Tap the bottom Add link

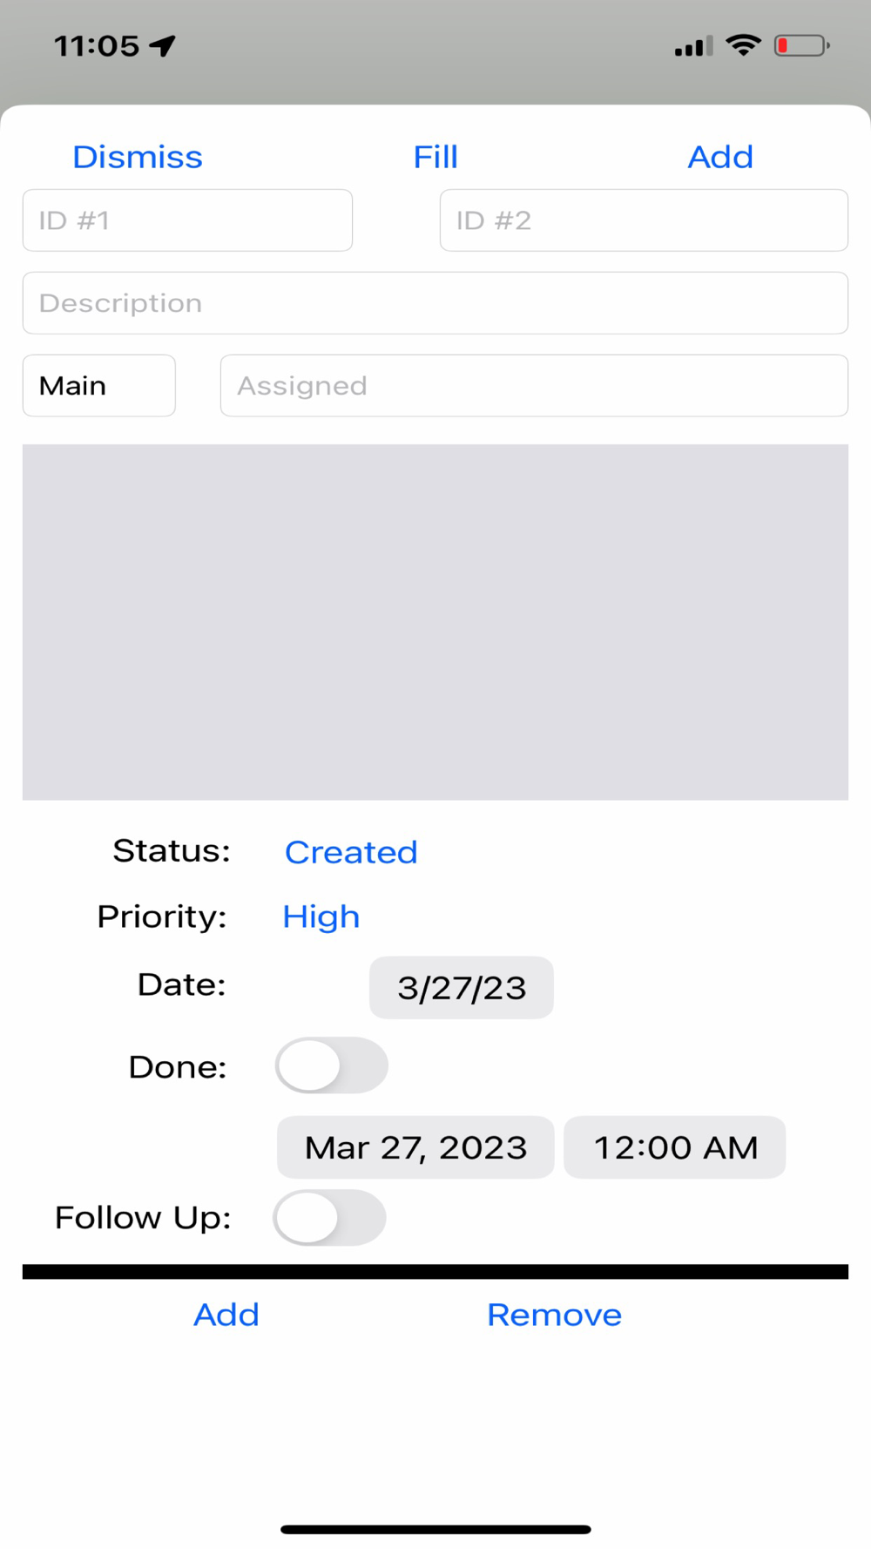(x=226, y=1315)
